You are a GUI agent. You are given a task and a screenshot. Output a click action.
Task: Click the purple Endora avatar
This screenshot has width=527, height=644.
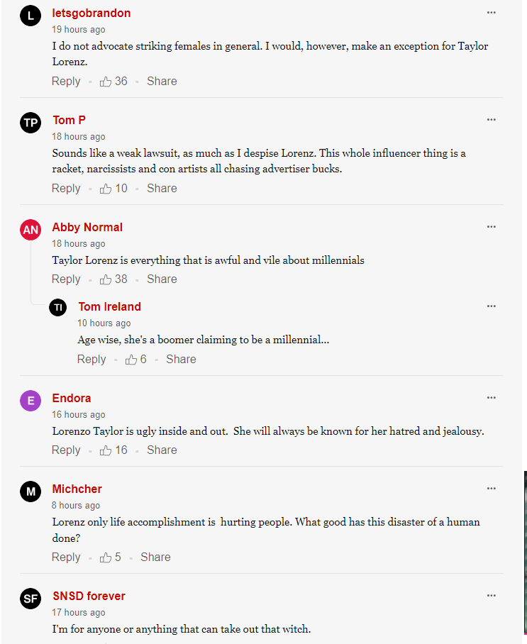click(30, 401)
